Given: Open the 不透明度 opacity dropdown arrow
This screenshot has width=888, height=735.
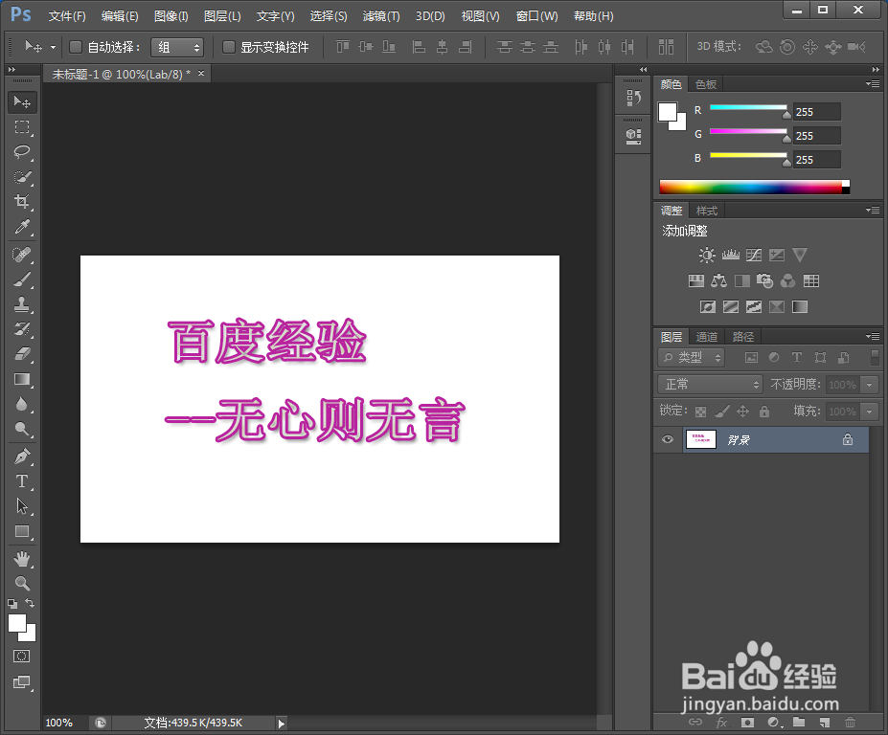Looking at the screenshot, I should tap(869, 385).
